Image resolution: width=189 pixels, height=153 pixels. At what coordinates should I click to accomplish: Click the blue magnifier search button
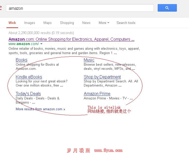(x=167, y=8)
